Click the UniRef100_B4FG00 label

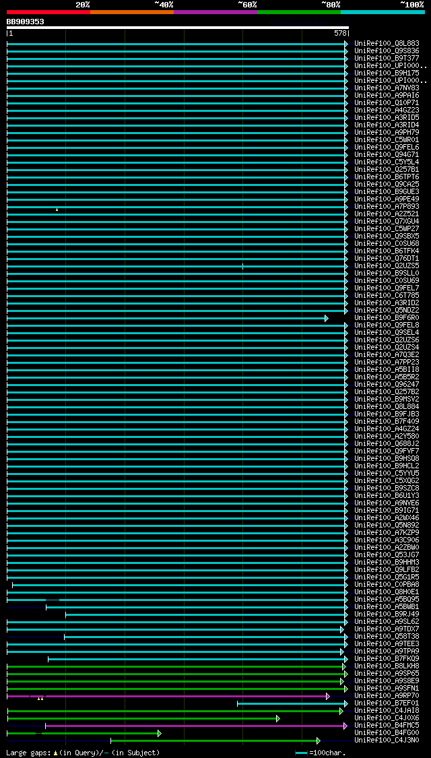387,733
